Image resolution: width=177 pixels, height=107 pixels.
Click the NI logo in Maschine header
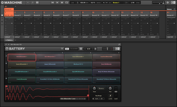(x=173, y=3)
